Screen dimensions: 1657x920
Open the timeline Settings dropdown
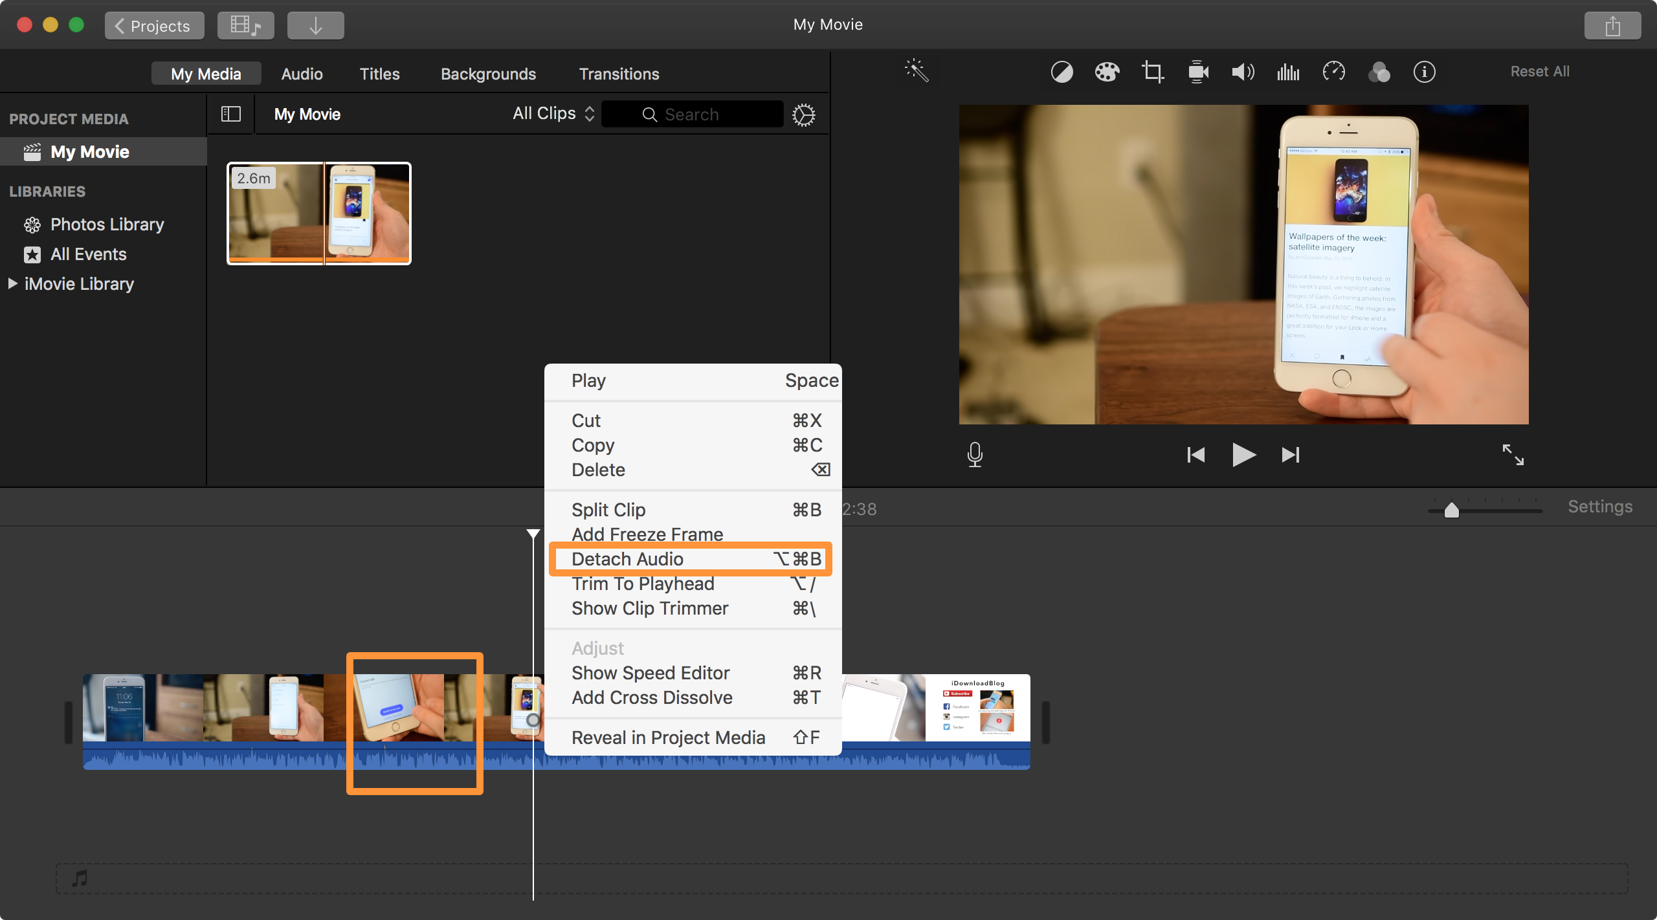click(1603, 507)
